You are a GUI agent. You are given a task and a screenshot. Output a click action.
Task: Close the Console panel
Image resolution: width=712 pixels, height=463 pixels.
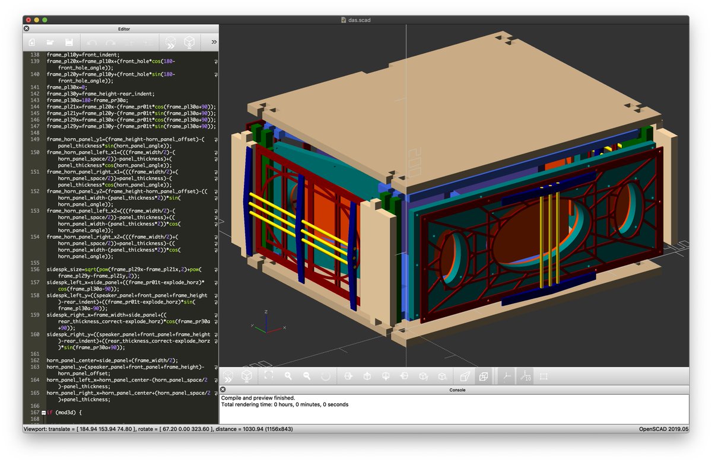(x=223, y=389)
